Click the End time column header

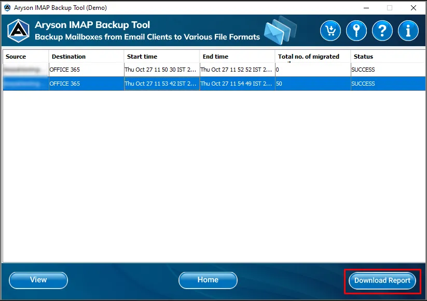pyautogui.click(x=238, y=57)
